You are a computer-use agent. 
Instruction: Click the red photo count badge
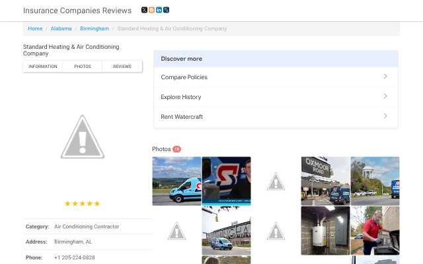click(176, 149)
